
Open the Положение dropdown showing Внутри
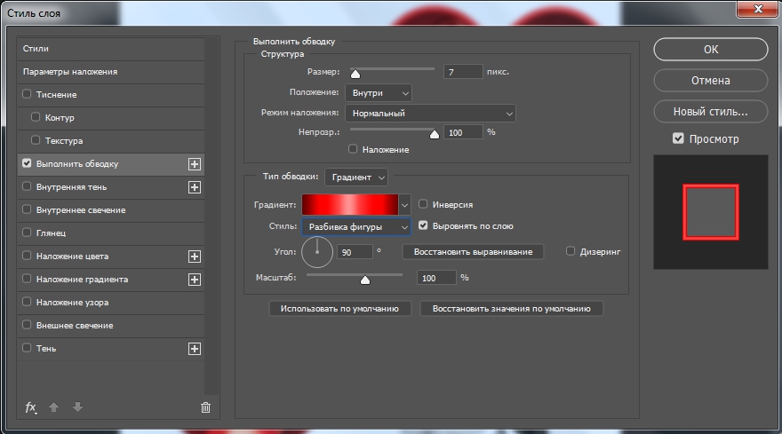(379, 92)
